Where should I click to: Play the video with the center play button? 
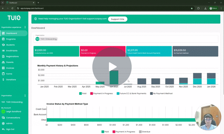pos(112,67)
